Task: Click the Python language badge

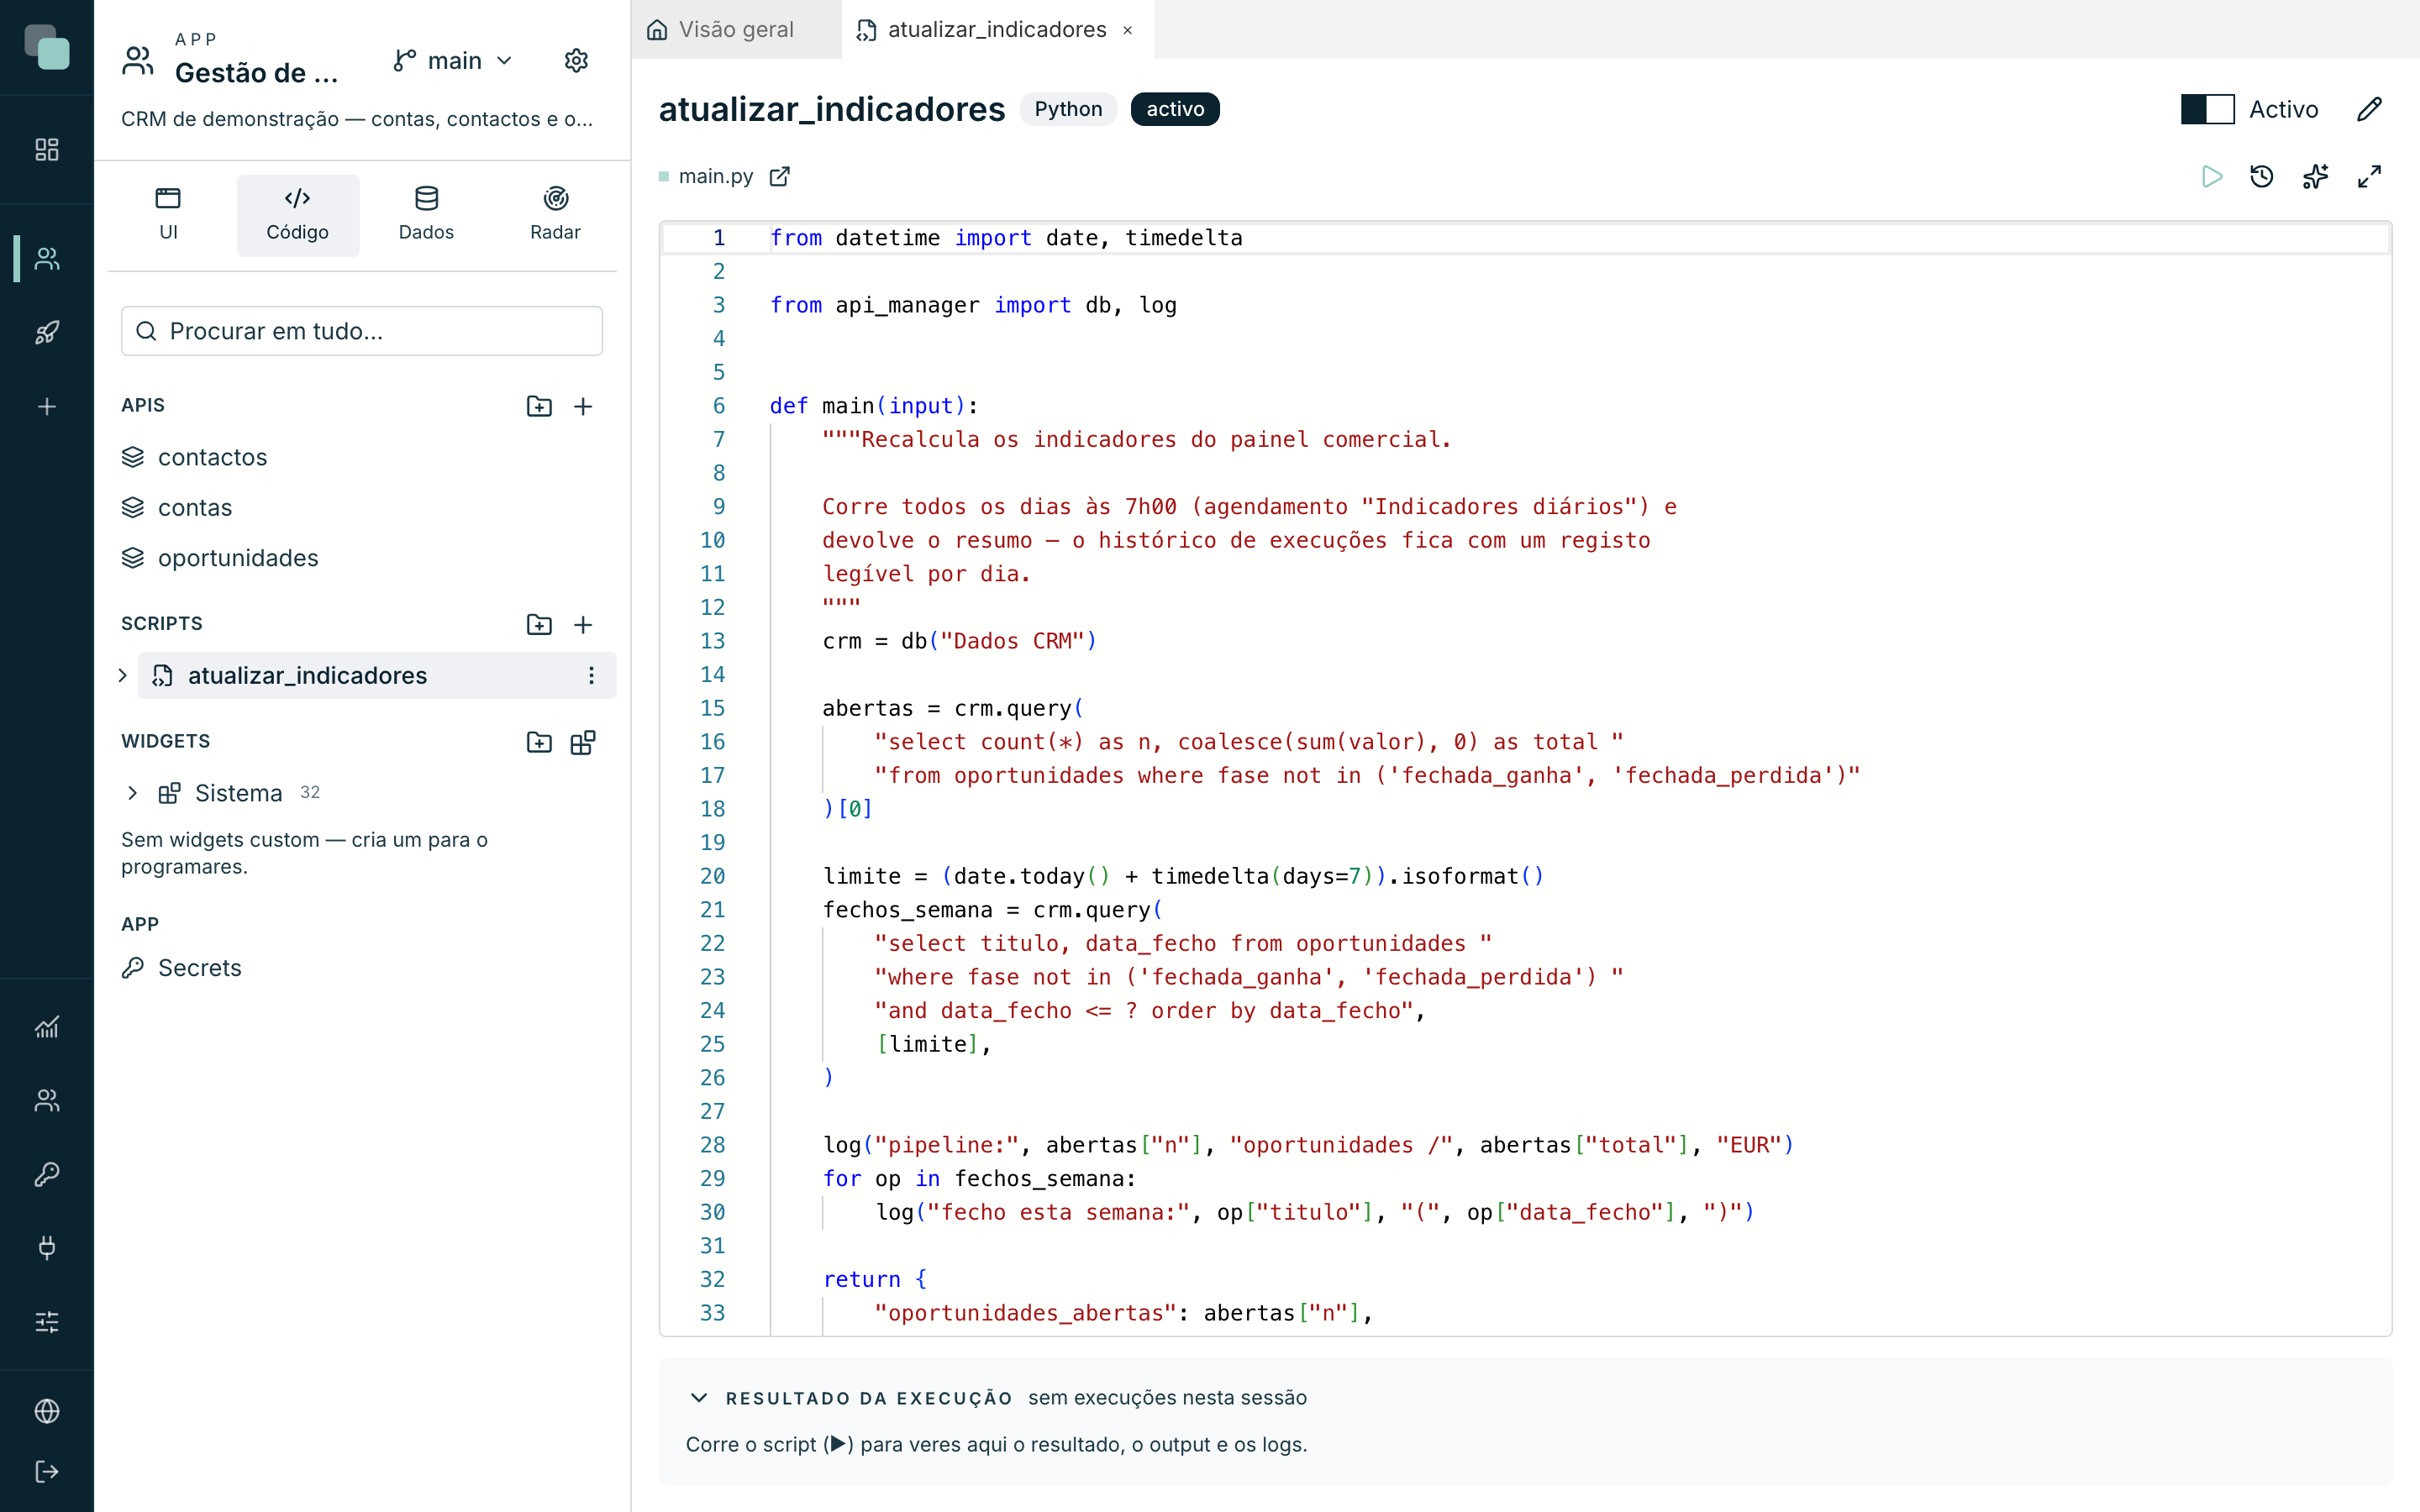Action: pos(1068,109)
